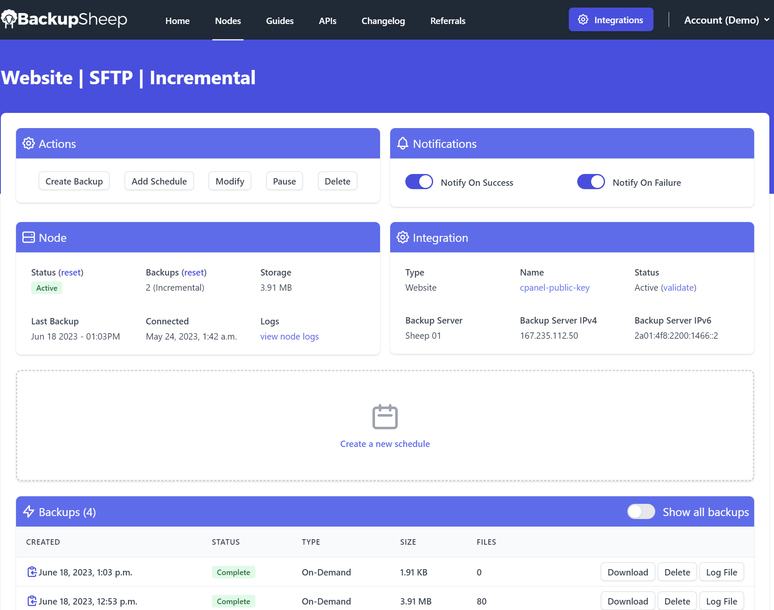Open Log File for 1:03 p.m. backup
Image resolution: width=774 pixels, height=610 pixels.
[x=722, y=572]
